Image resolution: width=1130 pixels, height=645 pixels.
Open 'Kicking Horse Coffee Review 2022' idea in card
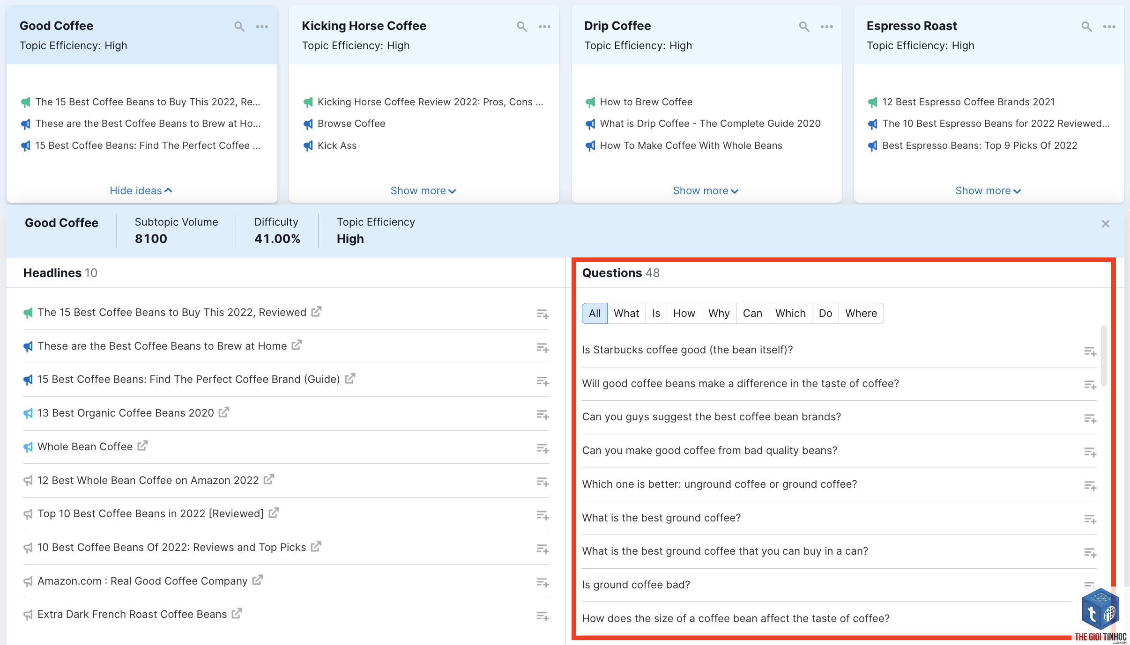tap(430, 102)
